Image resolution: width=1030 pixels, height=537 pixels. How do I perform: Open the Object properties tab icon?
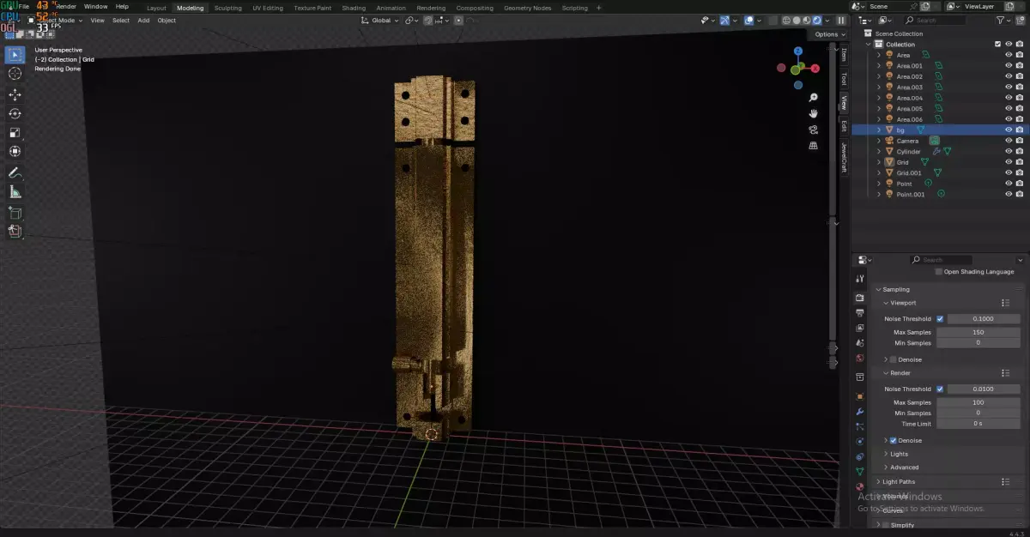[x=860, y=396]
